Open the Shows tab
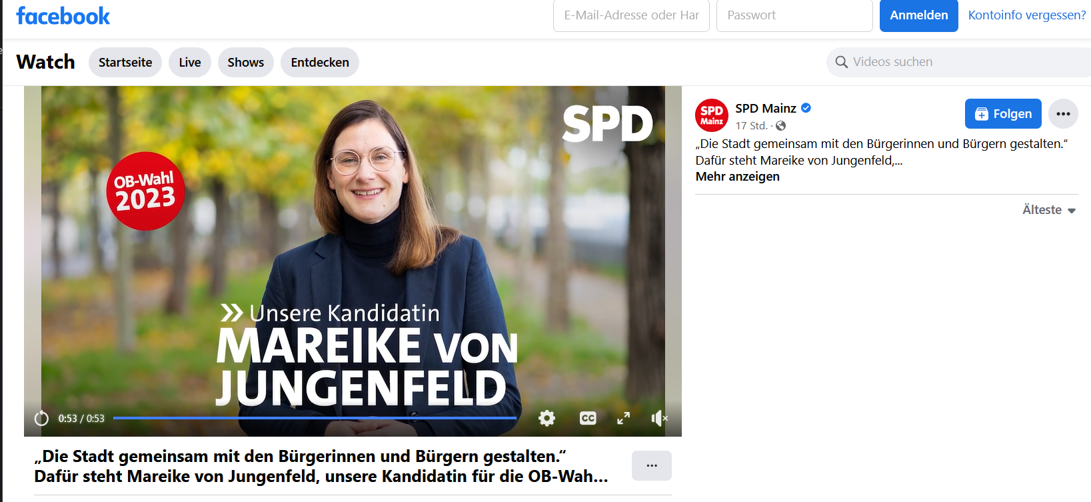The width and height of the screenshot is (1091, 502). (x=246, y=62)
